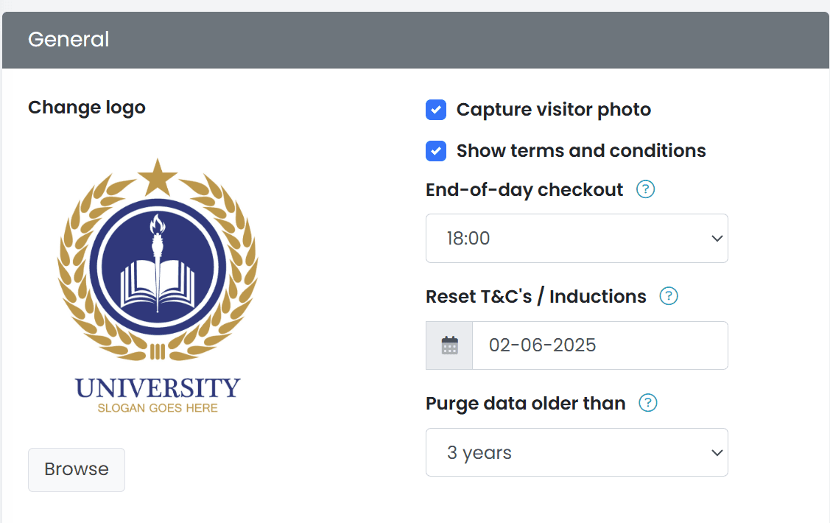Click the Reset T&C's / Inductions label
Screen dimensions: 830x523
(x=535, y=296)
